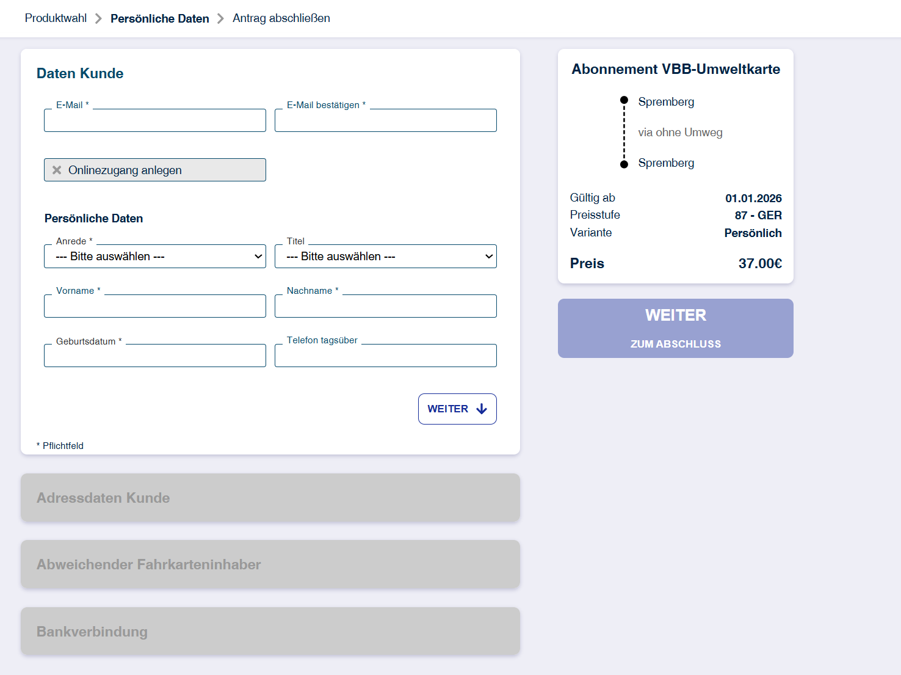Select the Nachname text field
Viewport: 901px width, 675px height.
(385, 307)
